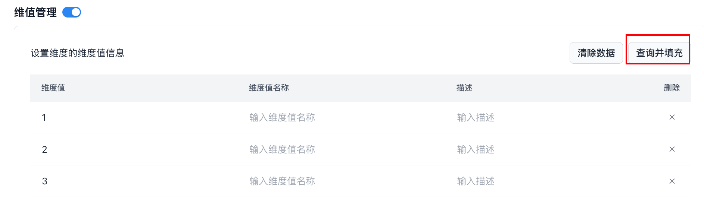Click the 查询并填充 button
The image size is (704, 219).
[659, 53]
